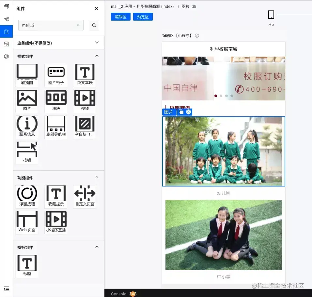Collapse the 样式组件 section
This screenshot has width=312, height=297.
[97, 56]
